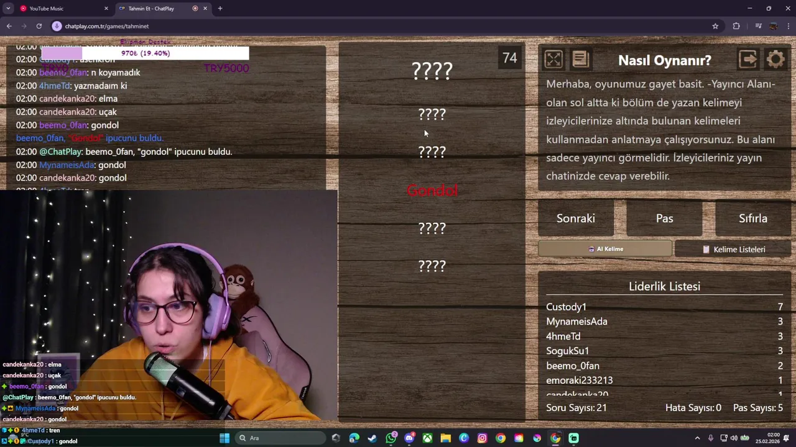Close the Tahmin Et ChatPlay tab
Image resolution: width=796 pixels, height=447 pixels.
click(205, 9)
